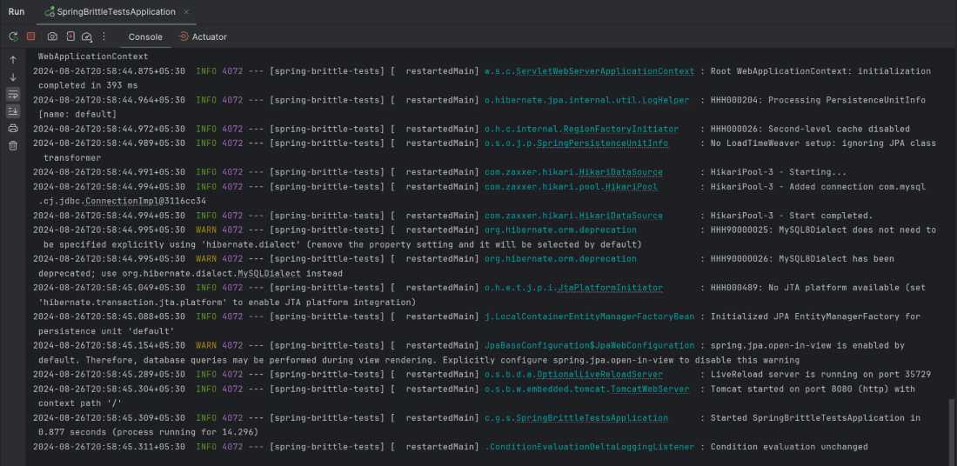
Task: Click JpaBaseConfiguration$JpaWebConfiguration logger name
Action: (589, 345)
